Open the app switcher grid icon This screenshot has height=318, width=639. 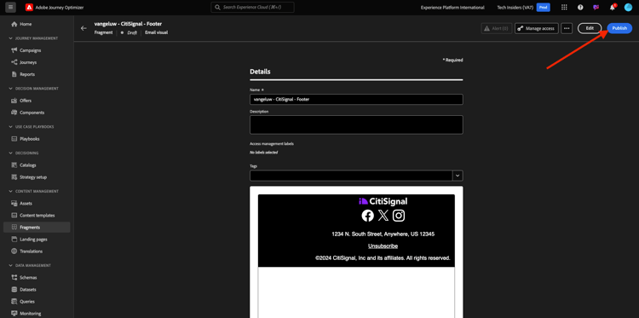[x=564, y=8]
